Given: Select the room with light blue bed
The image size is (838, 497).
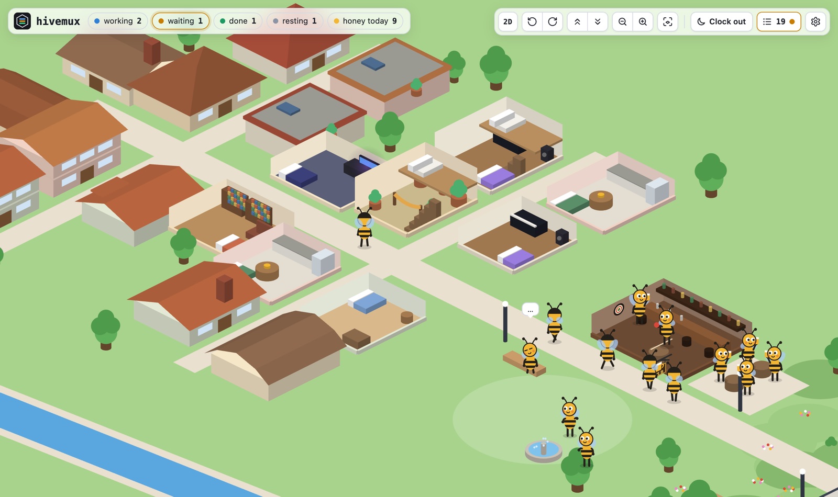Looking at the screenshot, I should point(374,314).
